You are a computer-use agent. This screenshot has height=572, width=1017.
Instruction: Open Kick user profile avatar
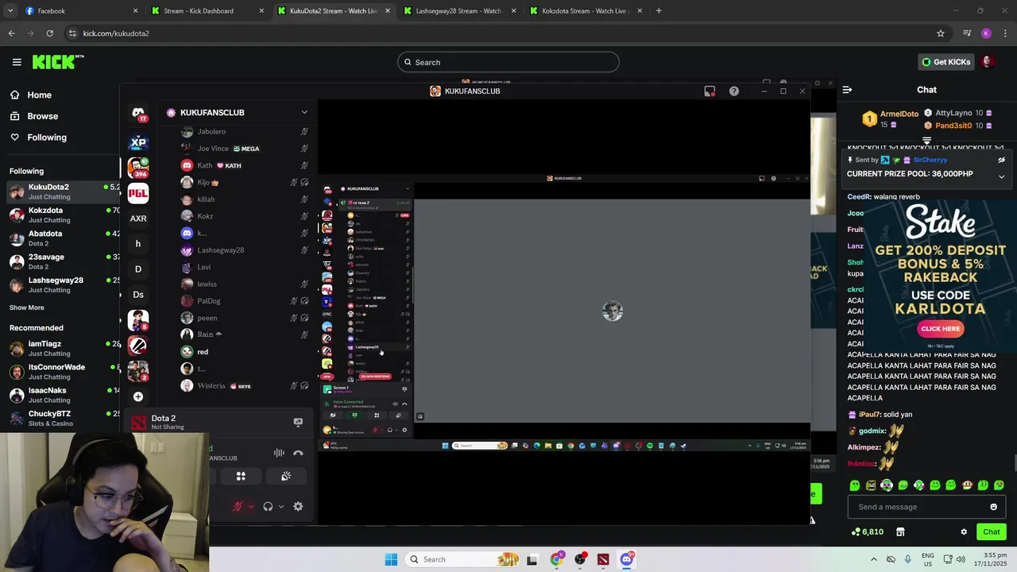(x=988, y=62)
